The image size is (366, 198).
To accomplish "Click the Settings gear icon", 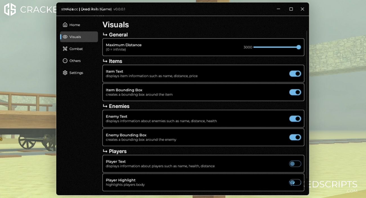I will pos(65,73).
